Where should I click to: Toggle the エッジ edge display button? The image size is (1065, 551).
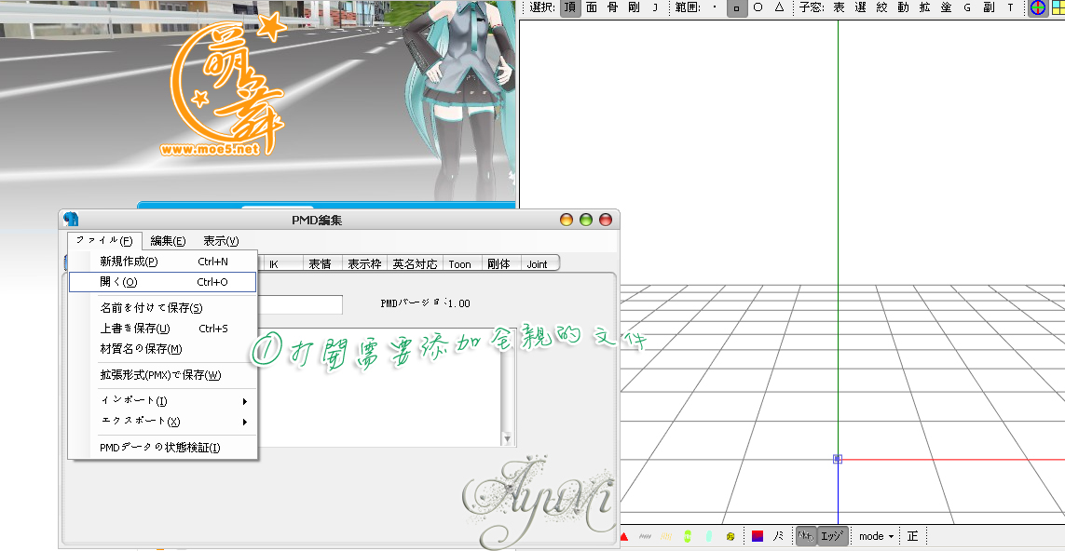[832, 536]
